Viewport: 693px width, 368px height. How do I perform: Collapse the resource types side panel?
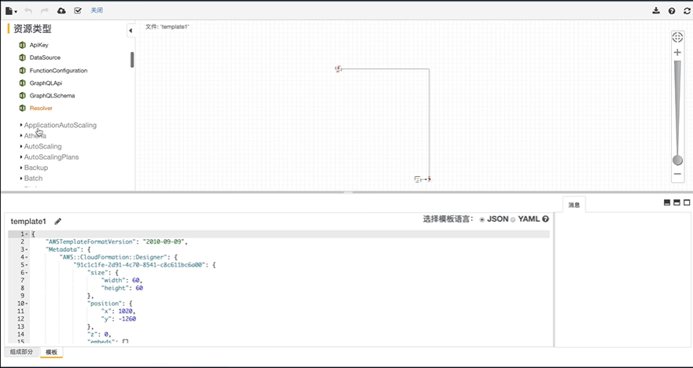pyautogui.click(x=130, y=31)
